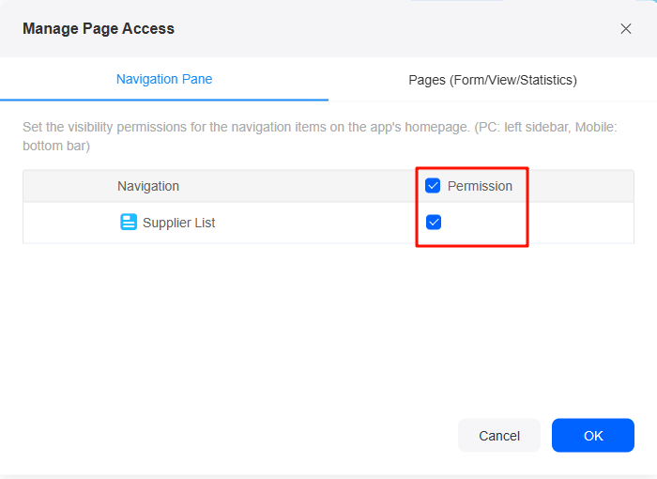View page permissions under Pages tab
Viewport: 657px width, 479px height.
(493, 80)
